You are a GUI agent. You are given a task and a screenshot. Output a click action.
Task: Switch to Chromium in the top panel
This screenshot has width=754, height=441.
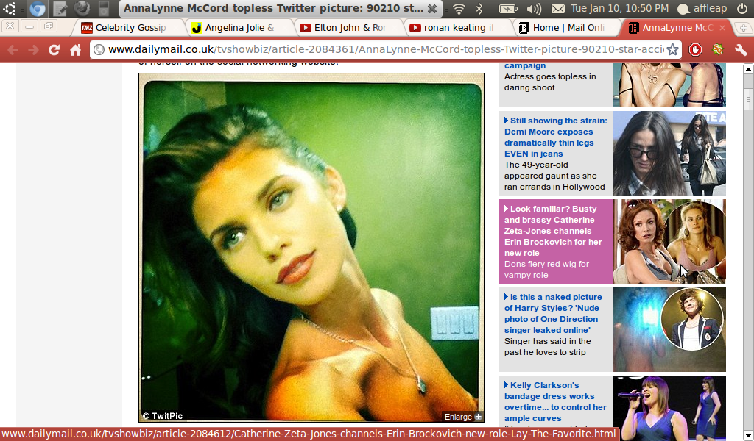pos(37,8)
